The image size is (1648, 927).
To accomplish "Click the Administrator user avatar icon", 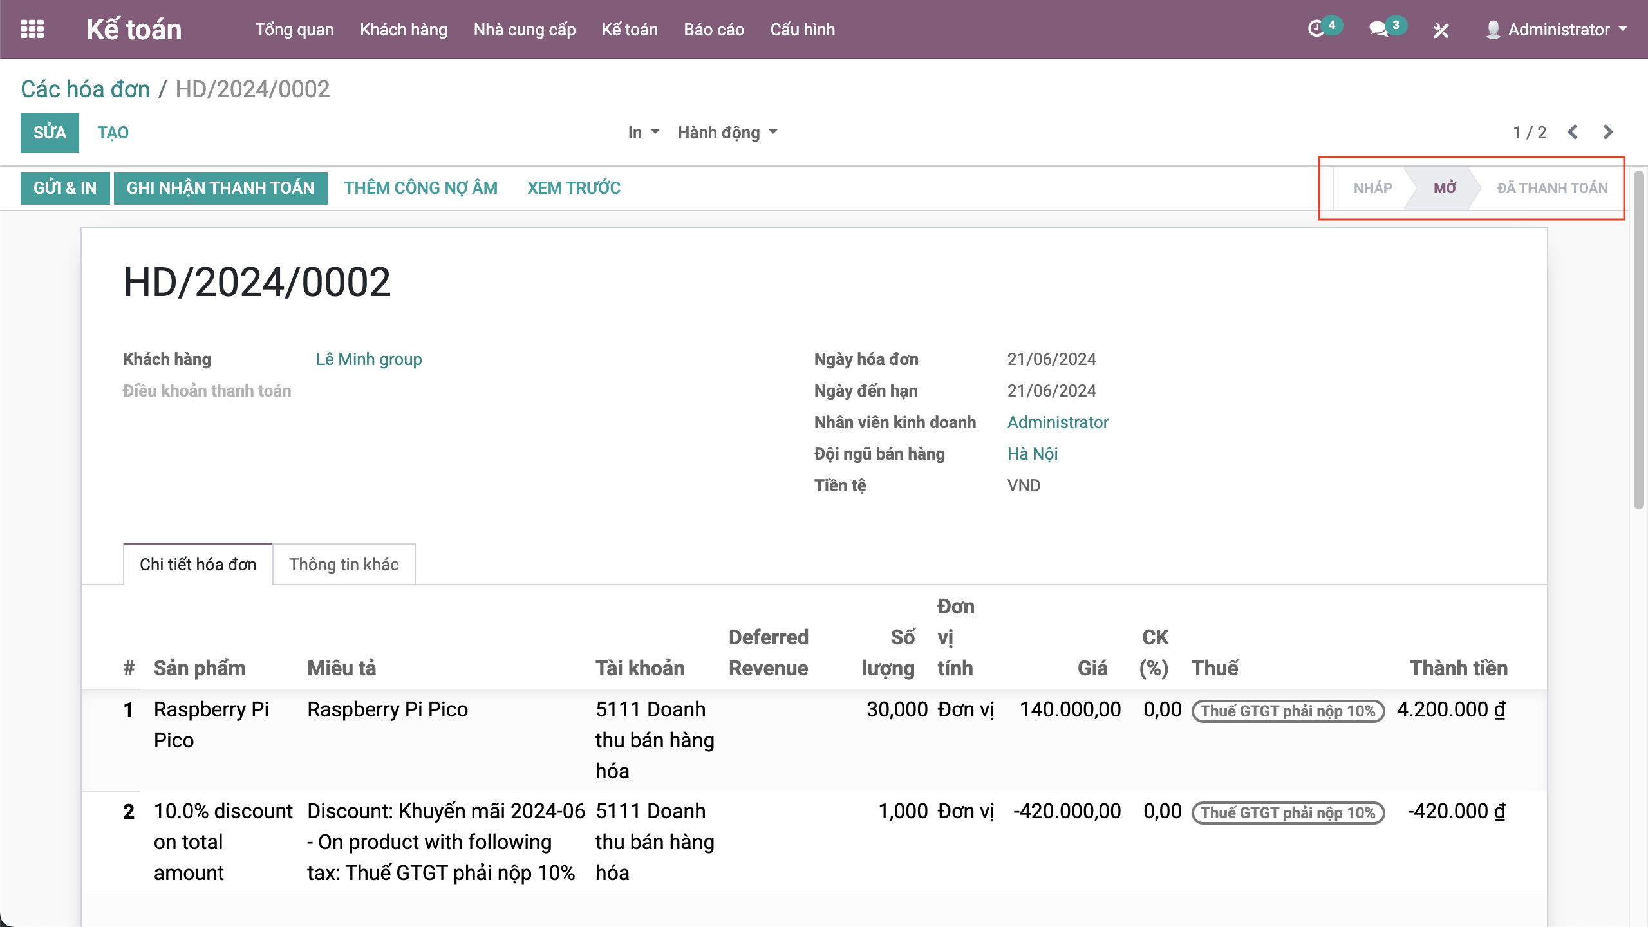I will (1492, 30).
